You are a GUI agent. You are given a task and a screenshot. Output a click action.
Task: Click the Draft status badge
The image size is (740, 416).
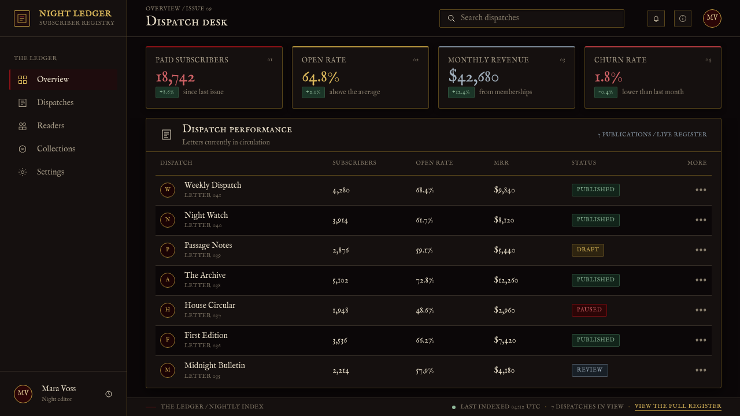tap(588, 250)
